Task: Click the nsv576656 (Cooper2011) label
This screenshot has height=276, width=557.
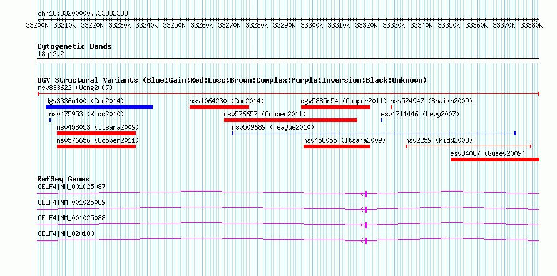Action: pyautogui.click(x=98, y=140)
